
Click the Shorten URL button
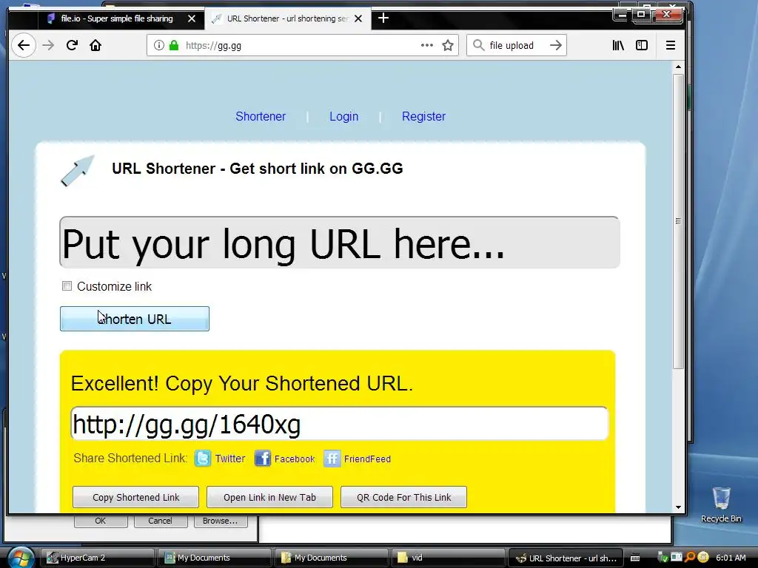(x=135, y=319)
